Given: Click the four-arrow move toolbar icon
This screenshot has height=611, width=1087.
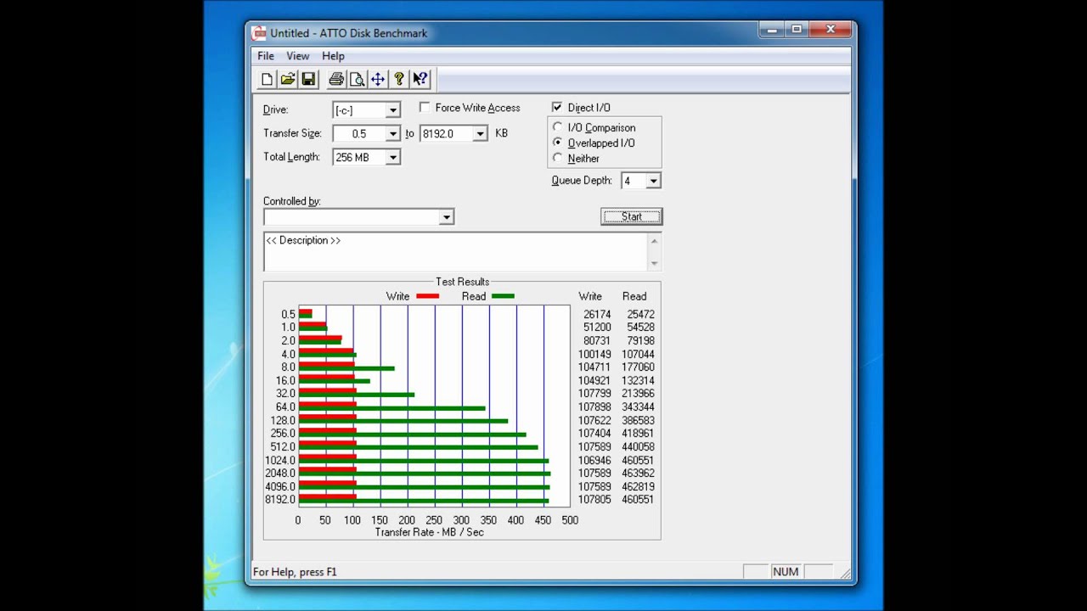Looking at the screenshot, I should click(x=378, y=79).
